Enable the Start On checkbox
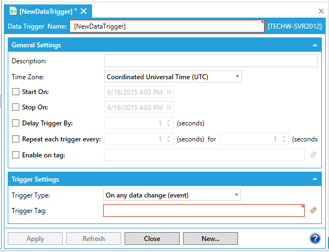 tap(15, 92)
